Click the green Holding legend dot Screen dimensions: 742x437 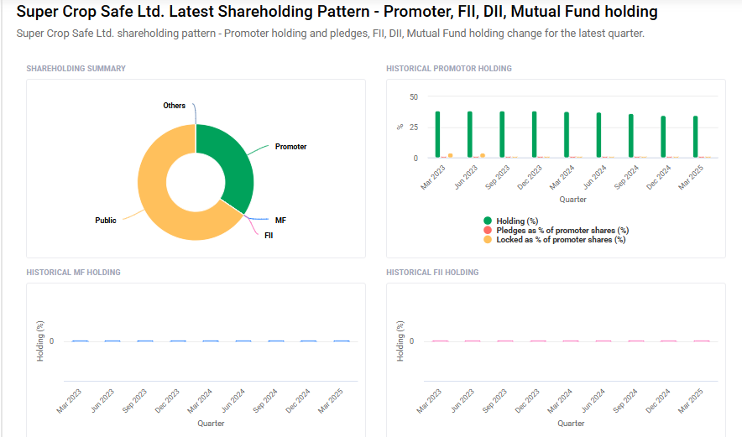[x=488, y=221]
